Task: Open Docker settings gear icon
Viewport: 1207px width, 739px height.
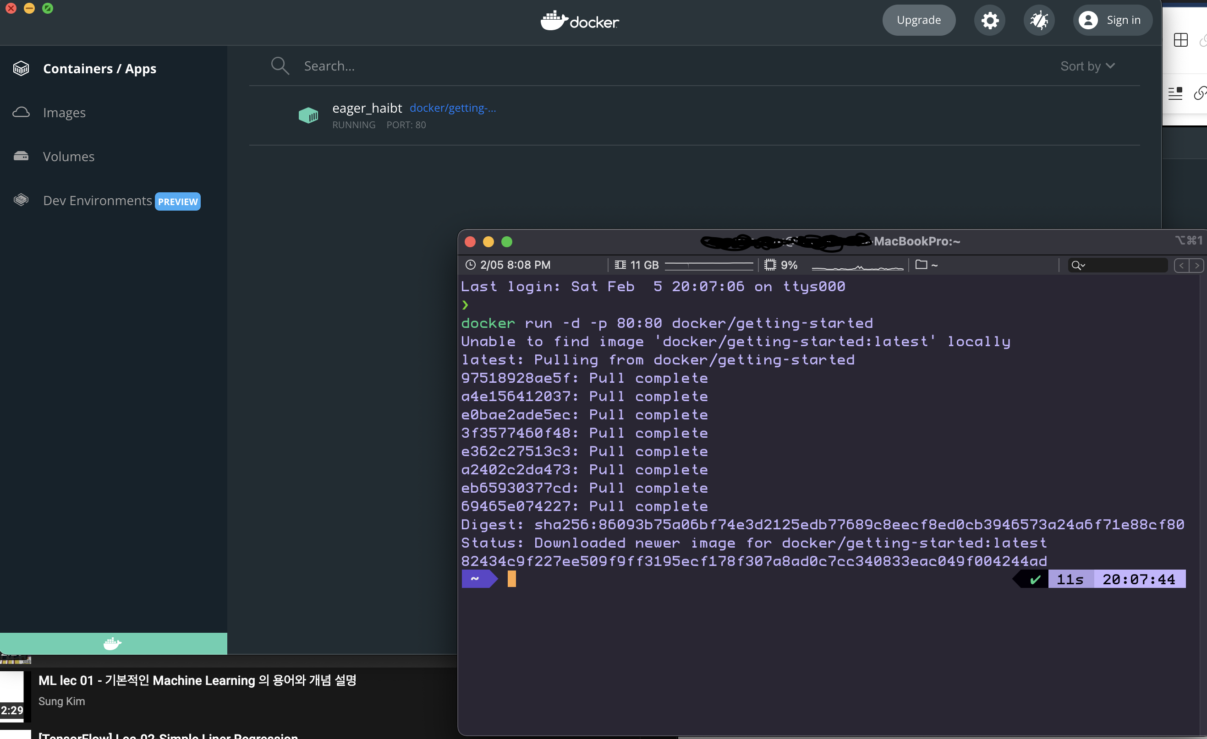Action: click(989, 21)
